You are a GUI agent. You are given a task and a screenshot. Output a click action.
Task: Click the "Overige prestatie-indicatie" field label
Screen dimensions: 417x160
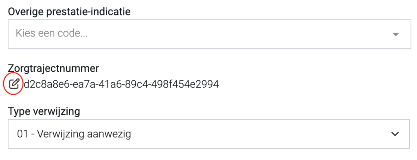pos(69,12)
